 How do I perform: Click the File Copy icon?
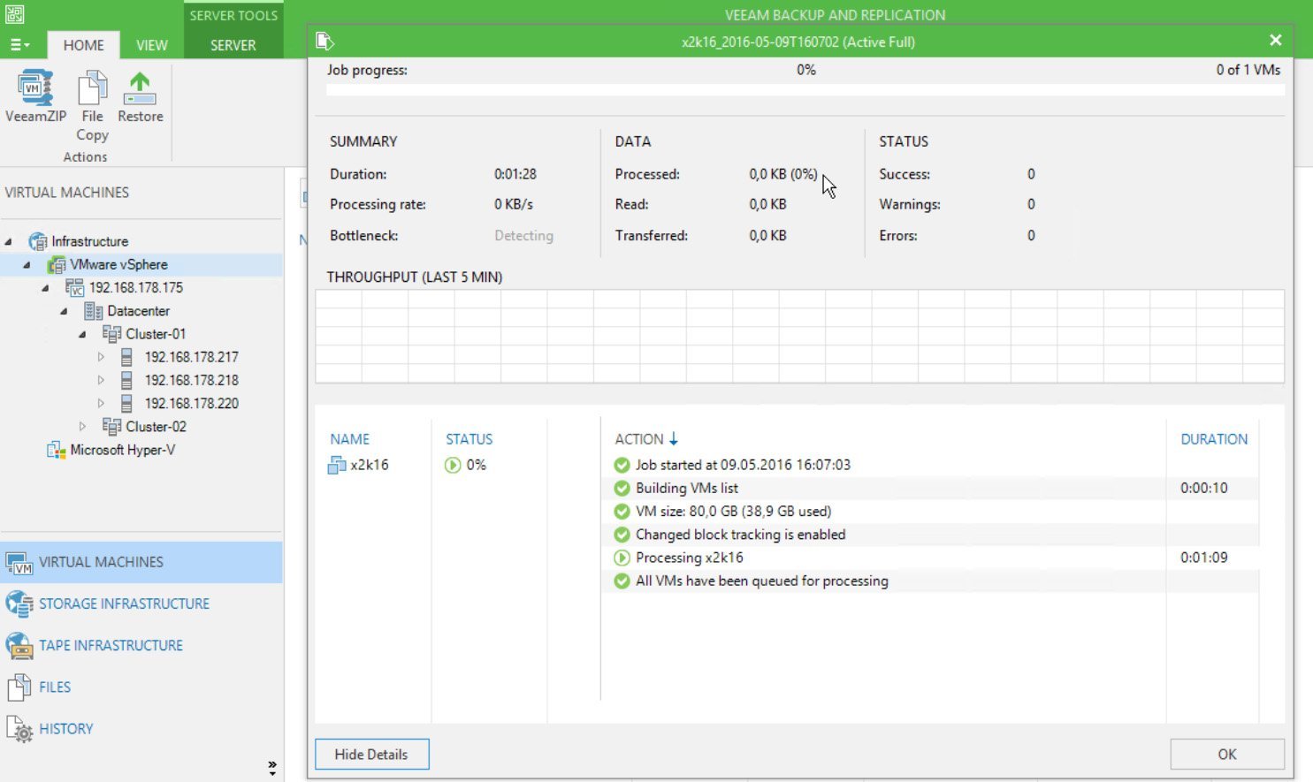click(x=92, y=88)
